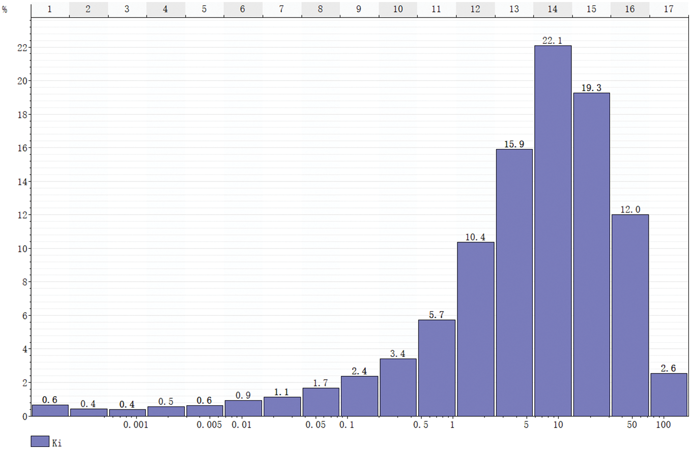The image size is (691, 449).
Task: Select the tallest bar labeled 22.1
Action: (x=553, y=230)
